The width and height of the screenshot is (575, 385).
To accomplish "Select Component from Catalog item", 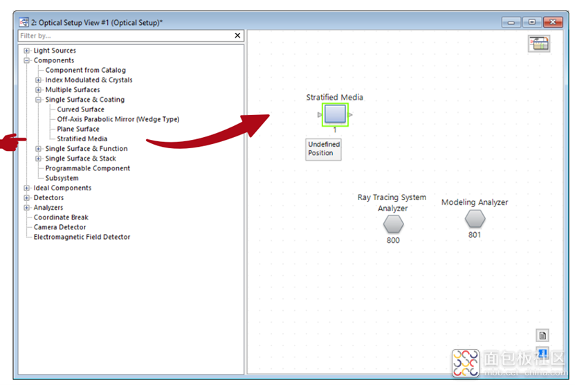I will [85, 70].
